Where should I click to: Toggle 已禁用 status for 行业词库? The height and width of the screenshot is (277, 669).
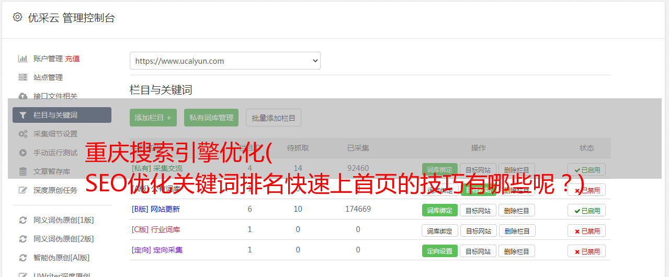(x=587, y=230)
